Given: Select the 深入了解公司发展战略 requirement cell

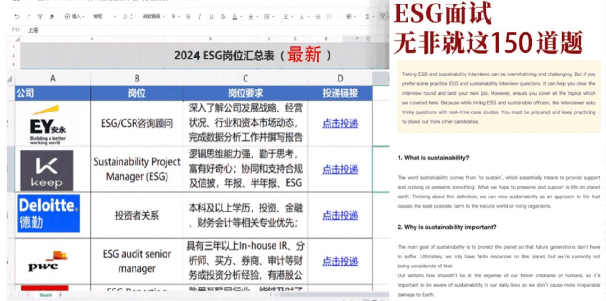Looking at the screenshot, I should pos(245,124).
